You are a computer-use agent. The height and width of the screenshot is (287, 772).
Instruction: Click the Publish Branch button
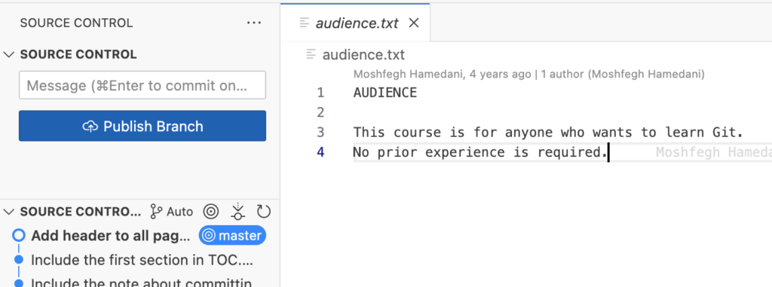pos(142,126)
